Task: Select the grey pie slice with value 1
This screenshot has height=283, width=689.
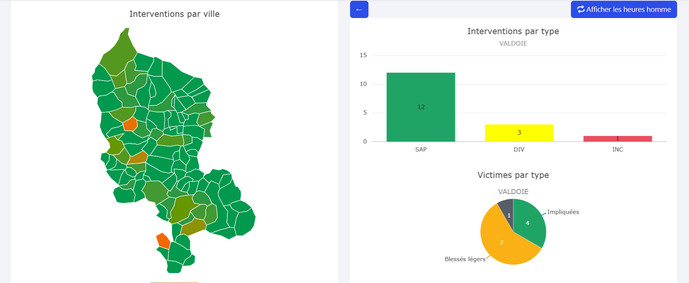Action: pyautogui.click(x=507, y=207)
